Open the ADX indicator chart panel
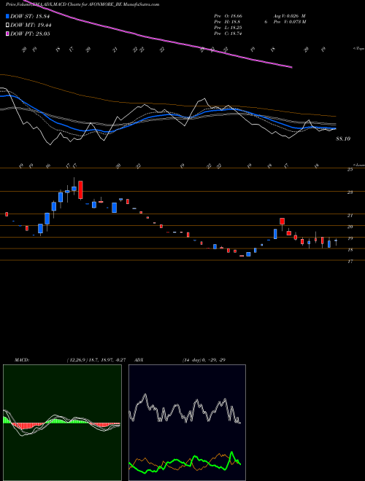This screenshot has width=365, height=481. 187,423
